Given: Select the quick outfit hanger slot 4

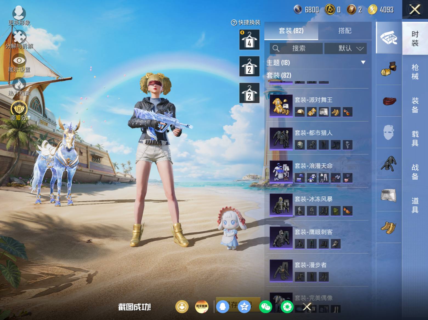Looking at the screenshot, I should 249,40.
